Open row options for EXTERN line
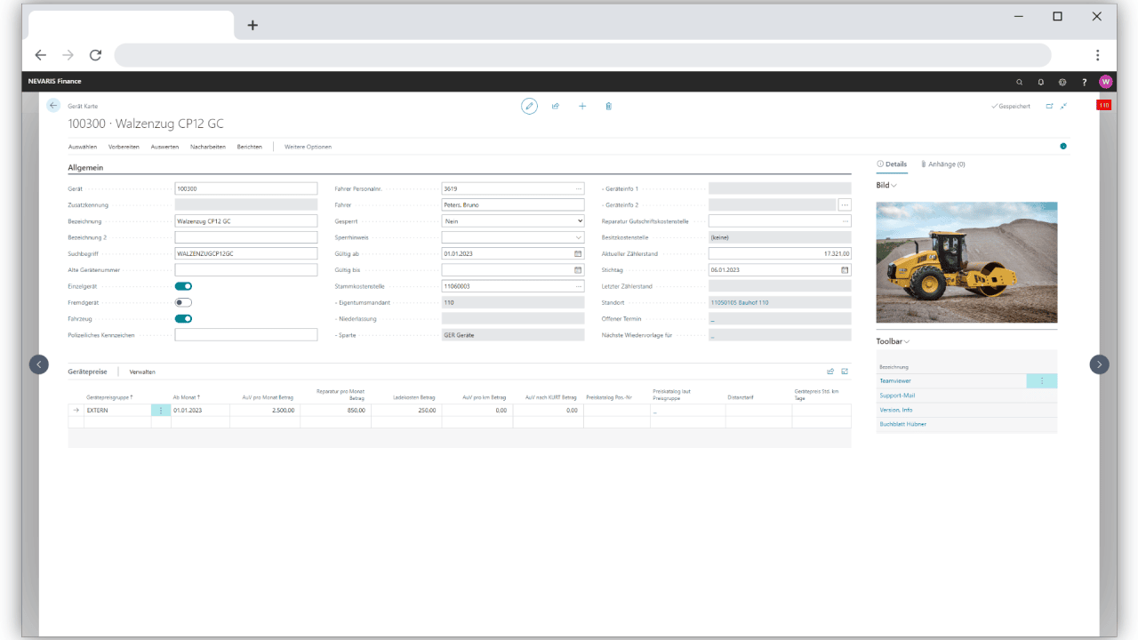This screenshot has height=640, width=1138. coord(160,410)
